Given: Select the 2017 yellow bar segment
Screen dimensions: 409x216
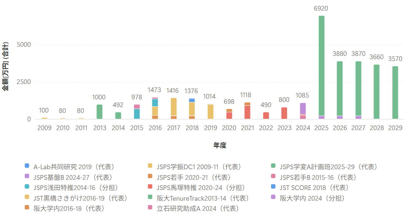Looking at the screenshot, I should (x=173, y=107).
